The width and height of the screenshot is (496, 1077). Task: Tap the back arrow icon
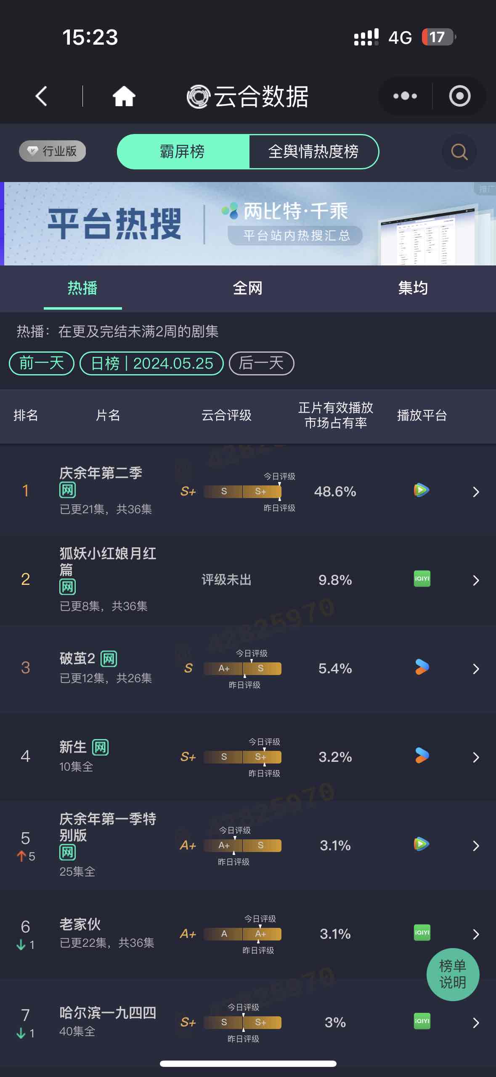[x=41, y=96]
